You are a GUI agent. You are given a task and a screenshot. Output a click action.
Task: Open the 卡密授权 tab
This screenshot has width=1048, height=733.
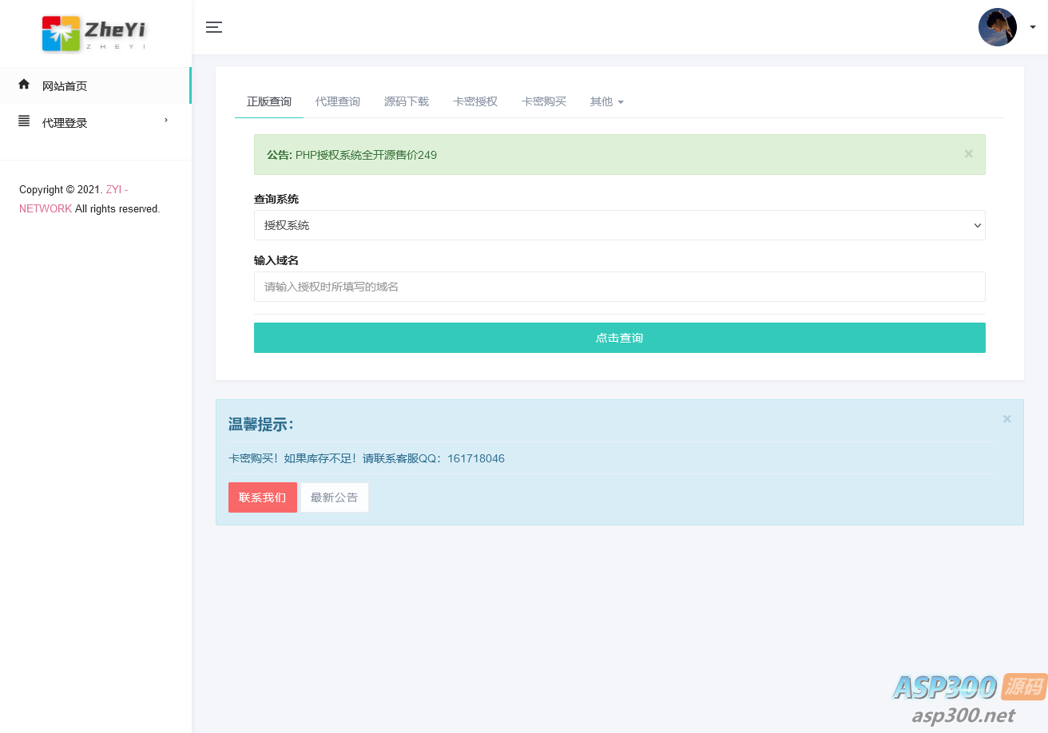point(474,101)
